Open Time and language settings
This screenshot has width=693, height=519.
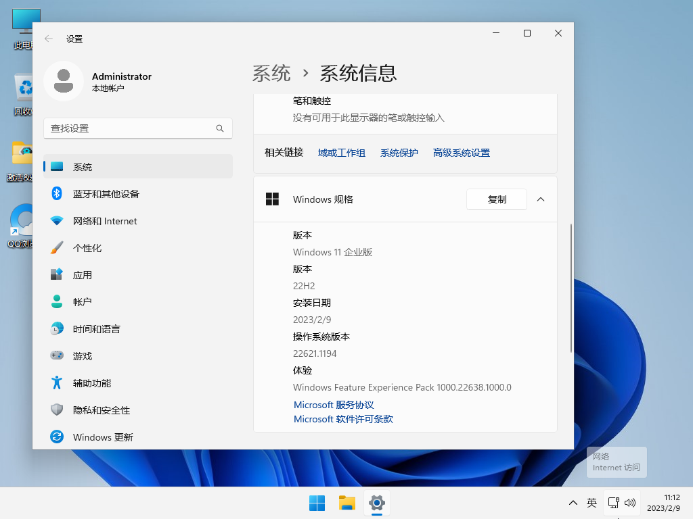[96, 329]
